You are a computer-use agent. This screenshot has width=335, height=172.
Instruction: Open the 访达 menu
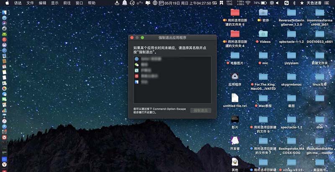(18, 3)
